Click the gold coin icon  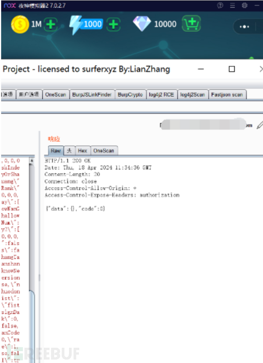[x=19, y=24]
